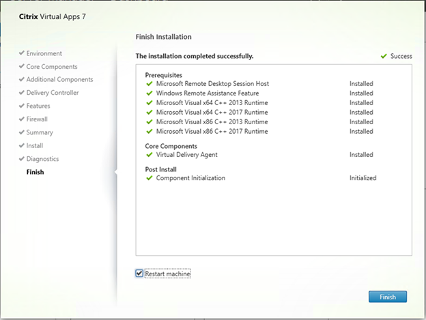Click 'Virtual Delivery Agent' text
This screenshot has width=426, height=320.
tap(186, 155)
